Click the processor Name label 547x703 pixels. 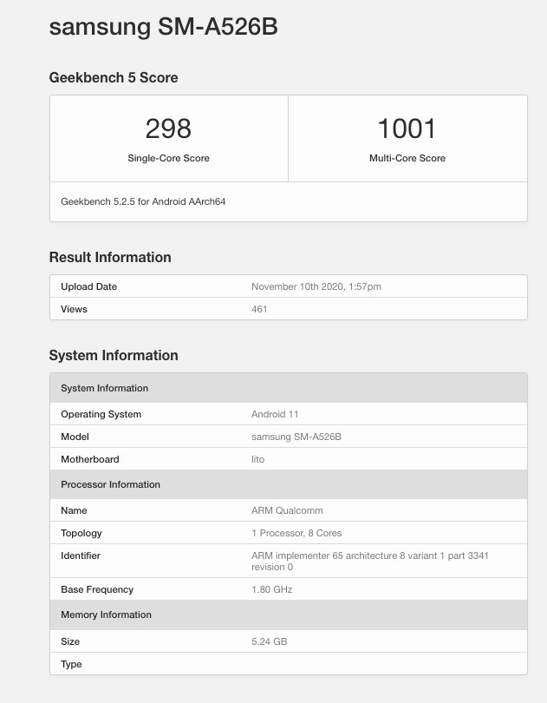[74, 510]
